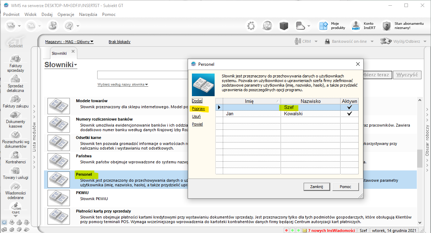Open the Operacje menu
The image size is (431, 233).
tap(66, 14)
